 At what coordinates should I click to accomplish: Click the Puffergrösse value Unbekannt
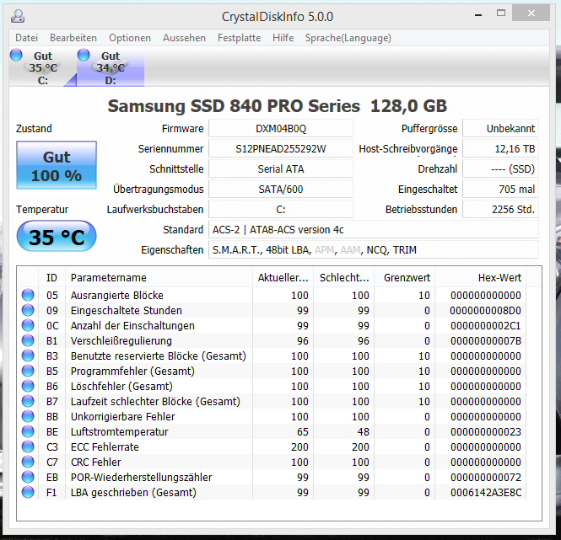point(500,129)
